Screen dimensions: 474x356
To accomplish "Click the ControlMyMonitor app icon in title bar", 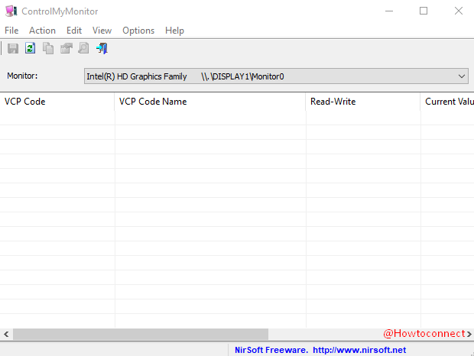I will click(x=11, y=11).
